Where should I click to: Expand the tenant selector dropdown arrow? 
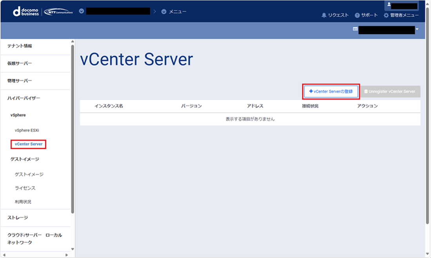[x=417, y=29]
